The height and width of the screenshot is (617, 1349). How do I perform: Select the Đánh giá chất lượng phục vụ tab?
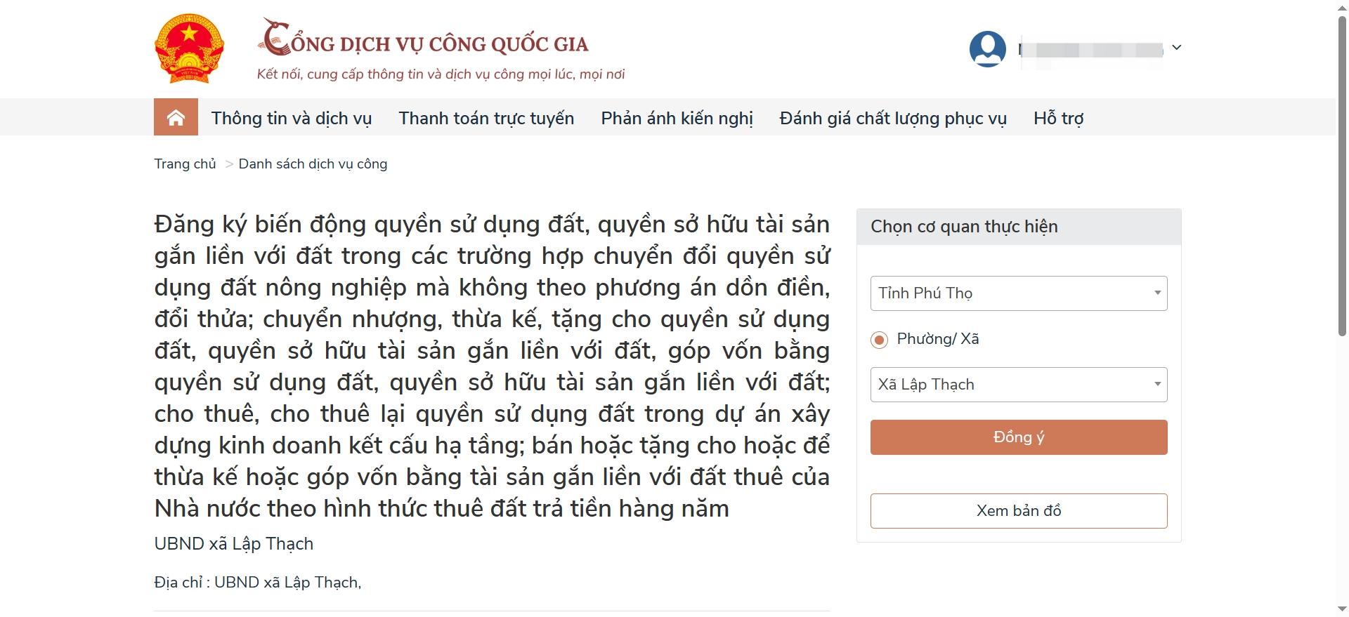pos(892,118)
